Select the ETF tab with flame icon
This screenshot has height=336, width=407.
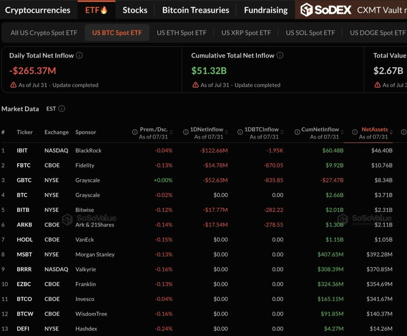(96, 10)
